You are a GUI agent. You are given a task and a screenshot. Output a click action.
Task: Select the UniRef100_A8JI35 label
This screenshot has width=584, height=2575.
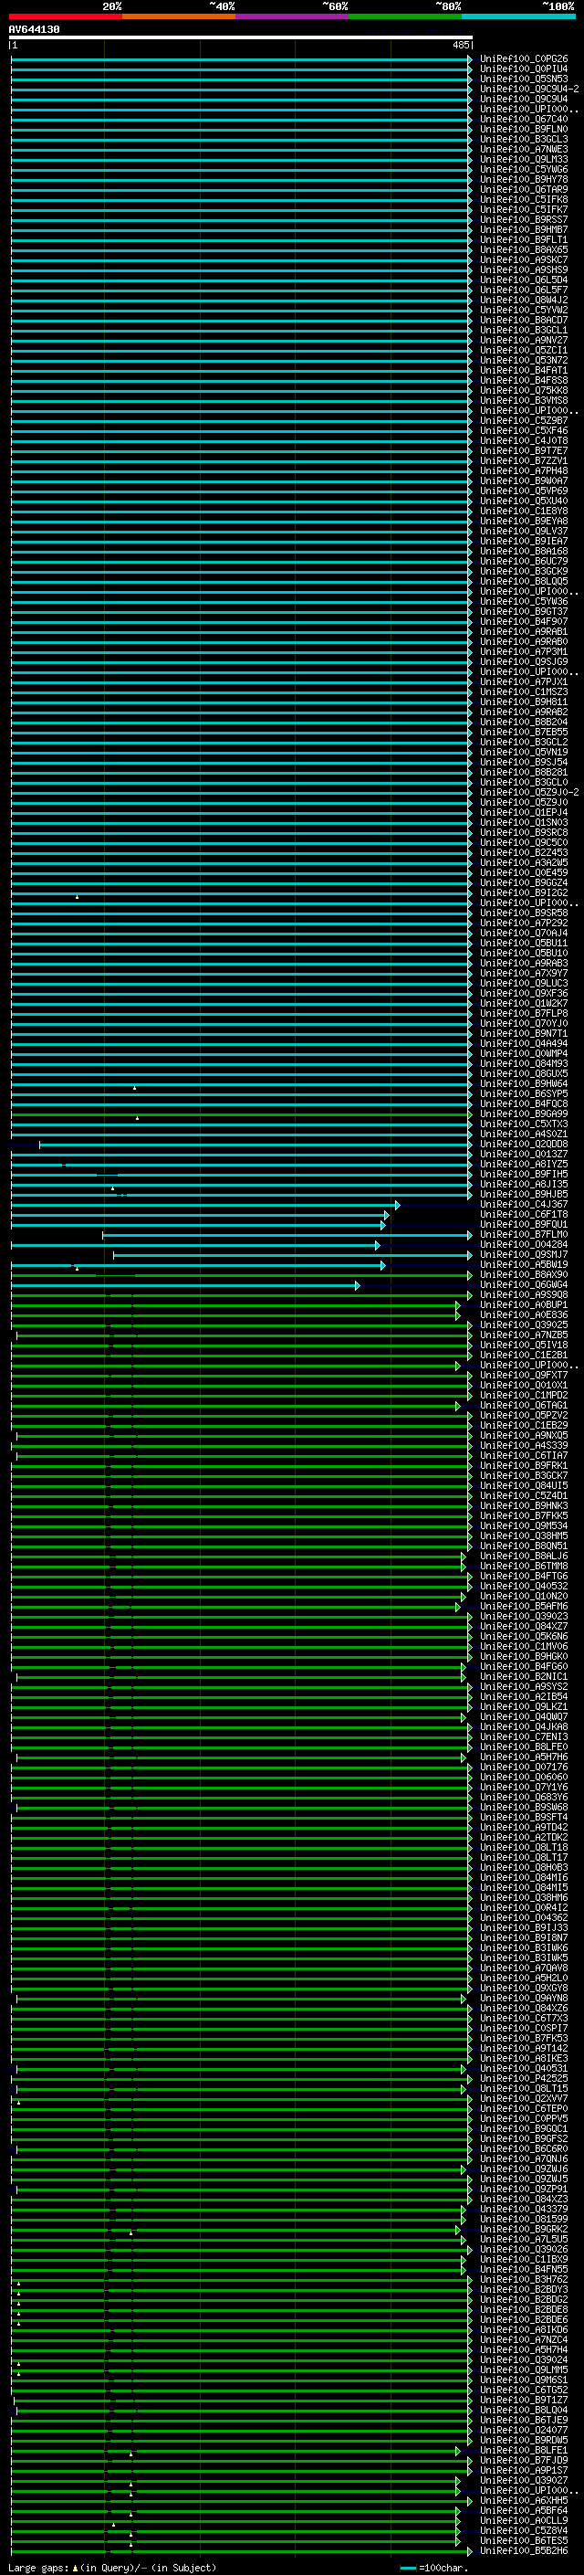523,1184
